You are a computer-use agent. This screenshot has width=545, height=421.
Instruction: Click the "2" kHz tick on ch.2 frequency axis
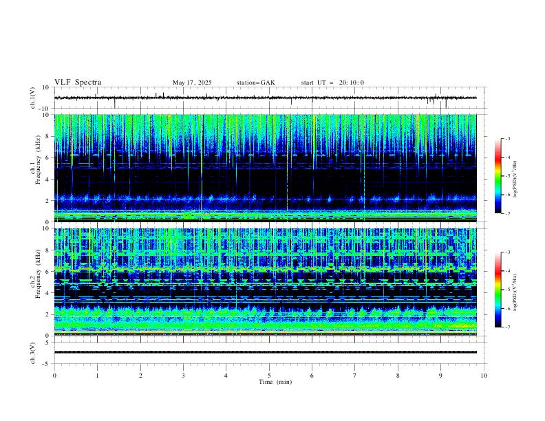point(47,314)
